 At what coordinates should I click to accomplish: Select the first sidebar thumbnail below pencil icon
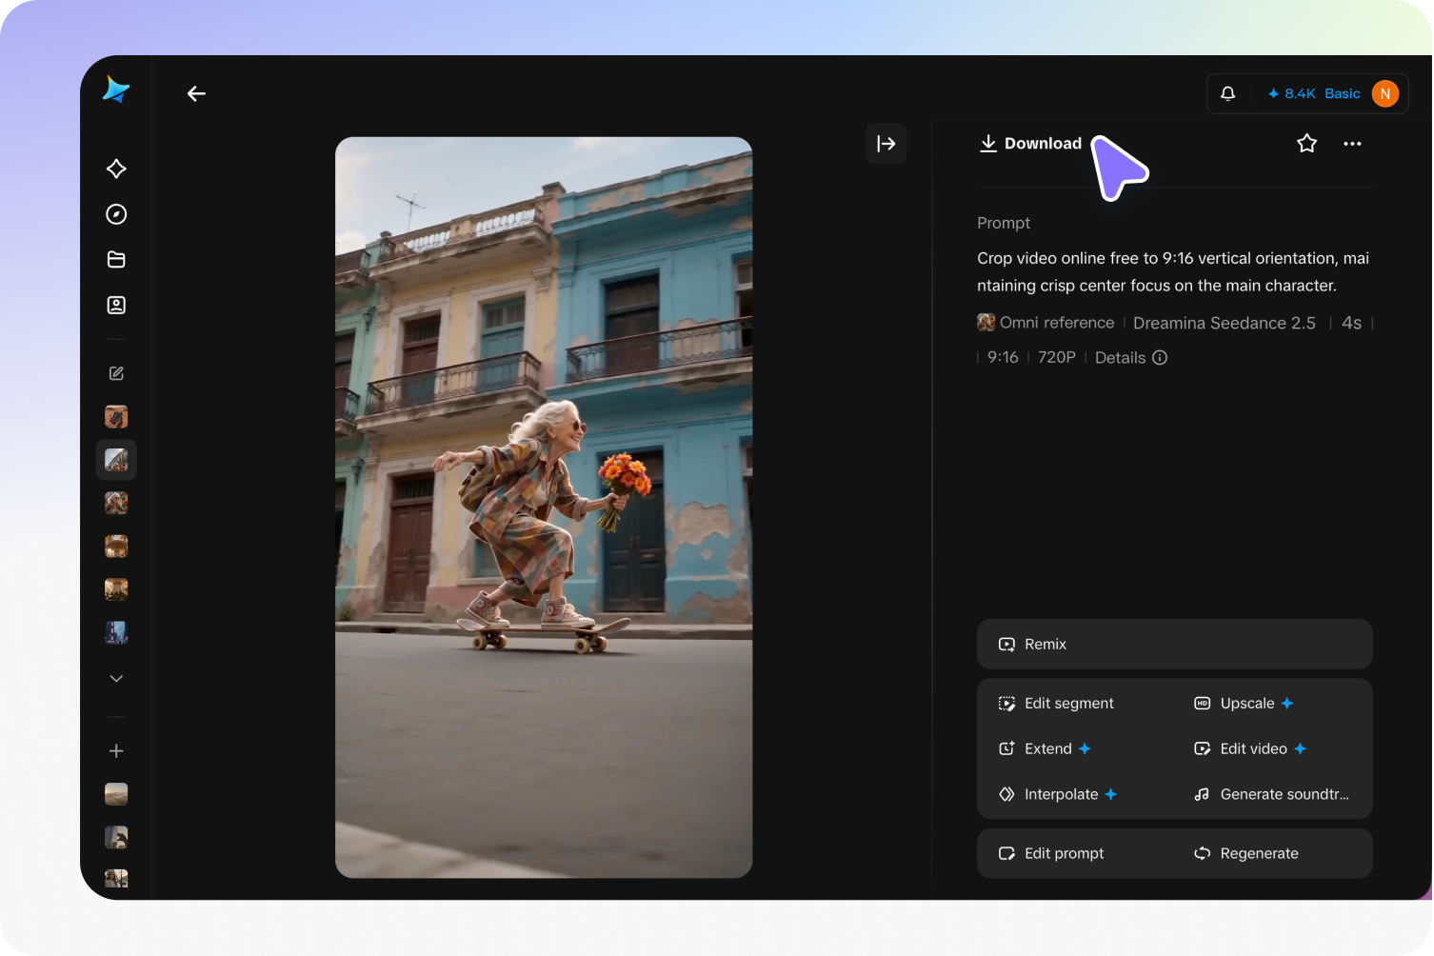(116, 417)
